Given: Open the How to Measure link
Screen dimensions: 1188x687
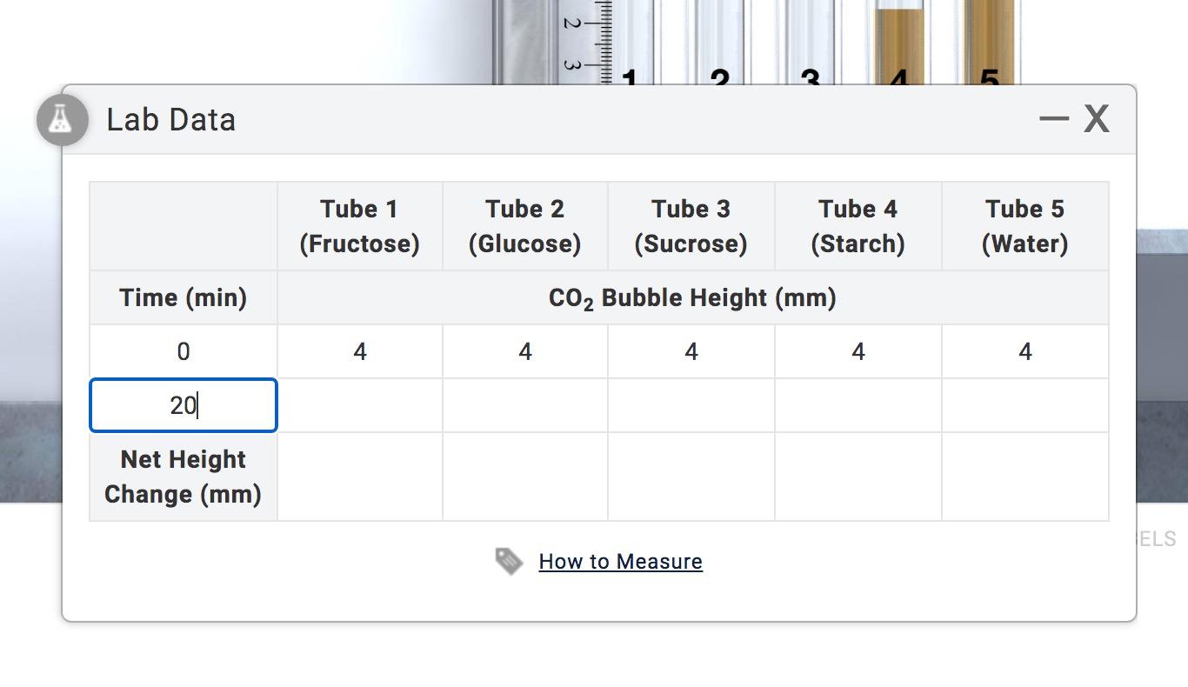Looking at the screenshot, I should coord(620,561).
